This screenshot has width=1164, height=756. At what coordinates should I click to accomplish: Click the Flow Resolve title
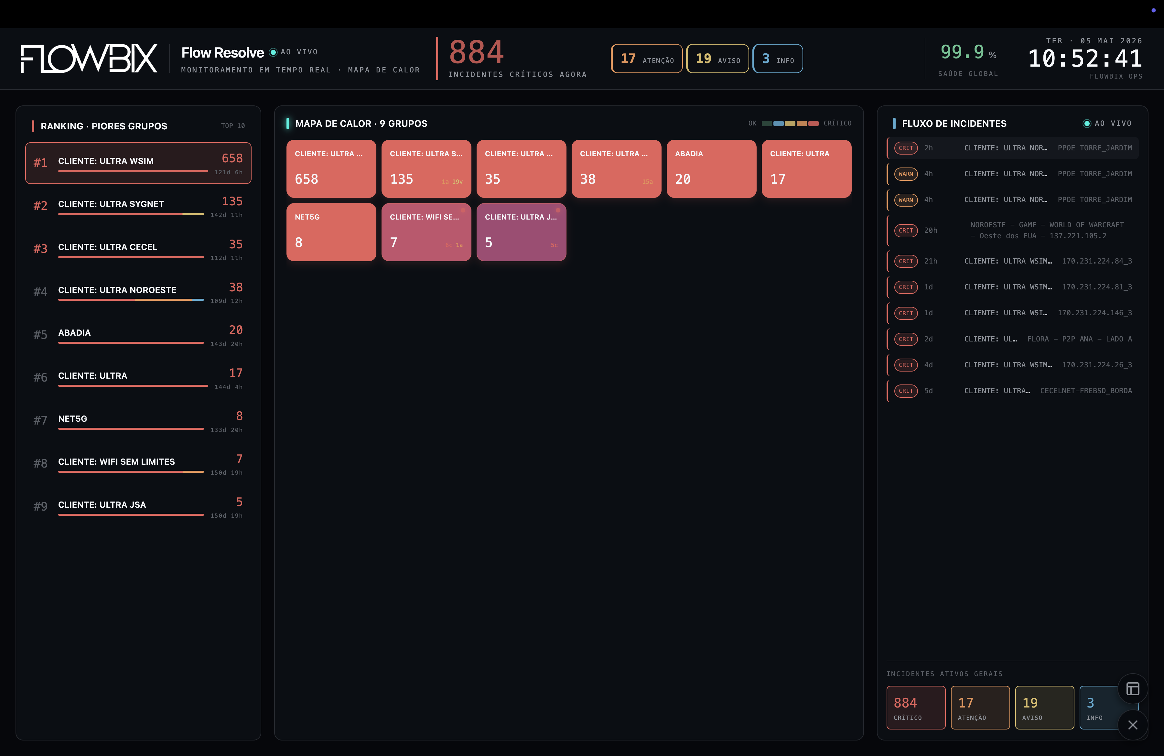pos(222,53)
